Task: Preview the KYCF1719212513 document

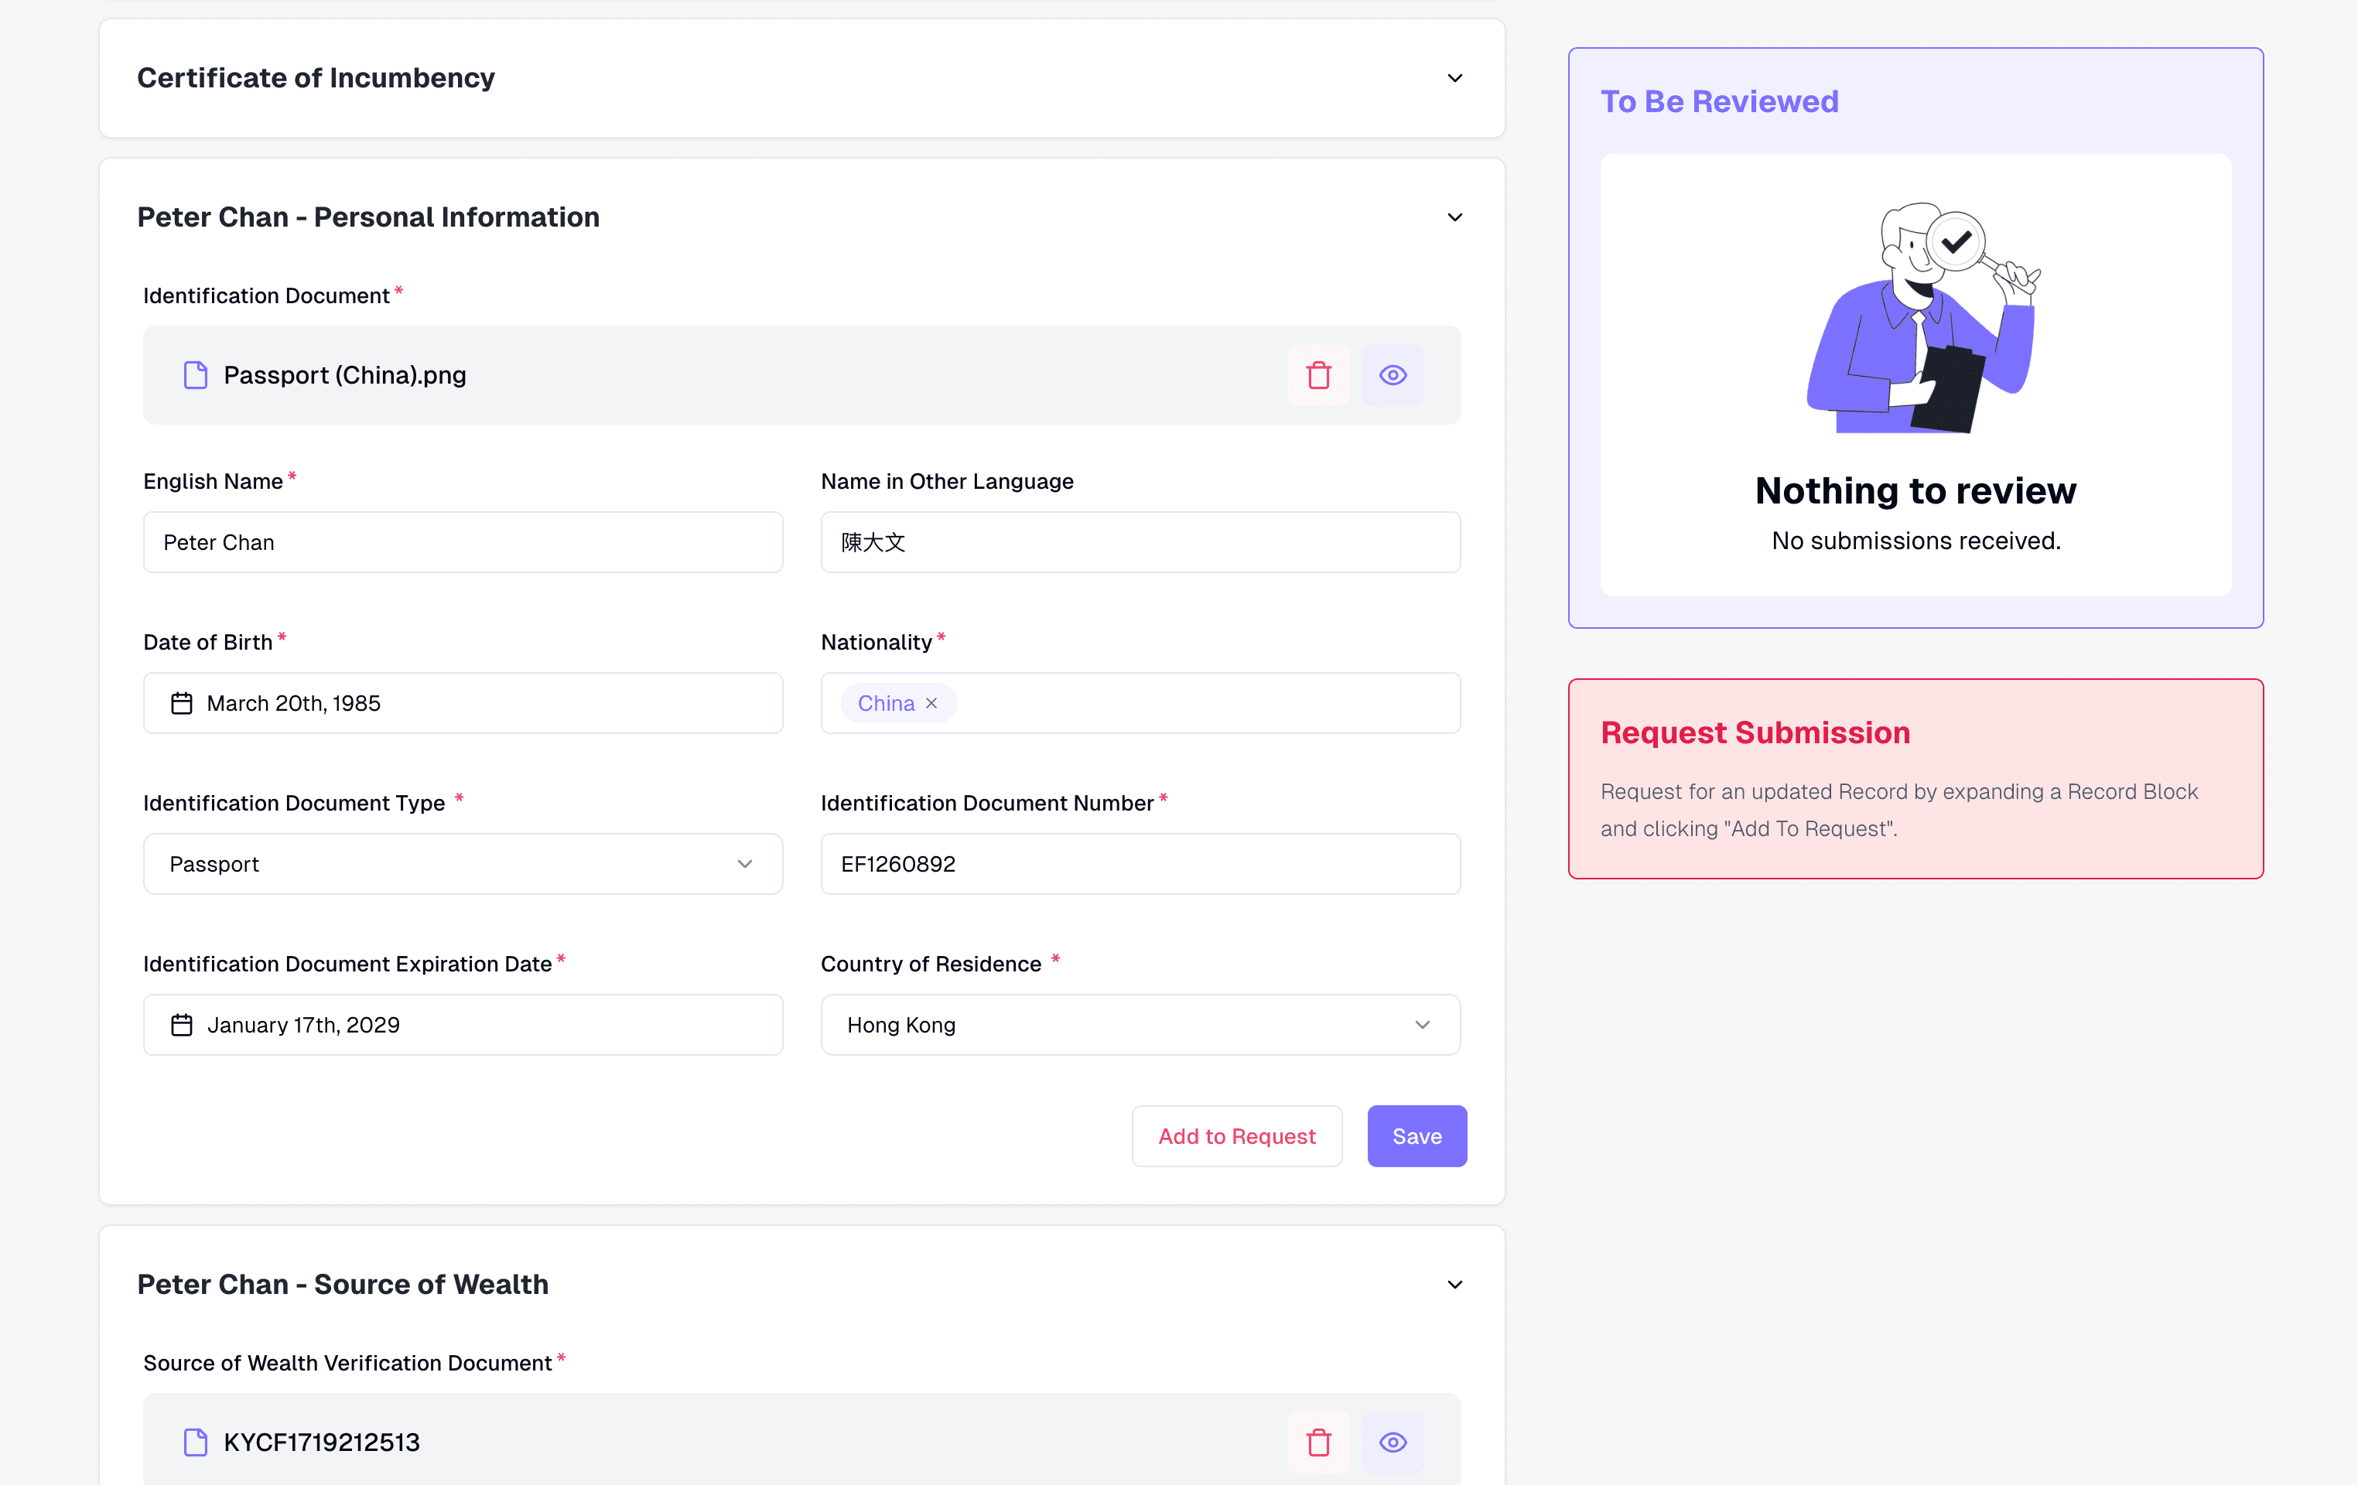Action: 1393,1442
